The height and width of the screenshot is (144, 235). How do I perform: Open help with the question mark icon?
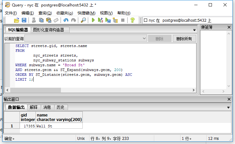[x=132, y=20]
